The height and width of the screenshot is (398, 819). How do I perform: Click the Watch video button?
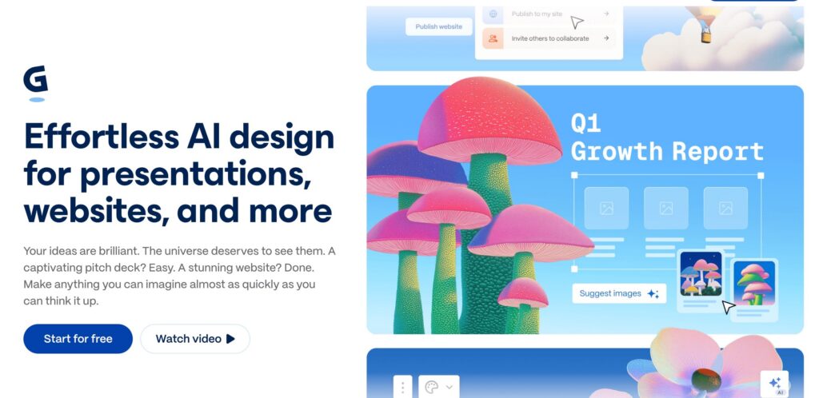point(195,339)
